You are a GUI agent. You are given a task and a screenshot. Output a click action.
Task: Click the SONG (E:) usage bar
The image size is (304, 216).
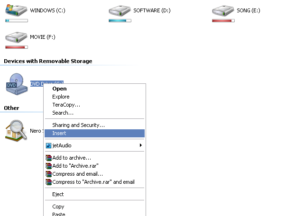(x=223, y=21)
